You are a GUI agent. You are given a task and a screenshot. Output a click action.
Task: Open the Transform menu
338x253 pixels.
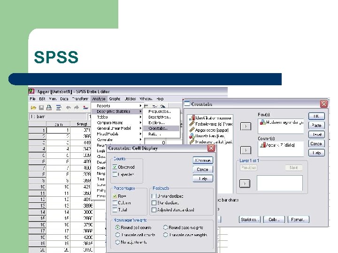pos(80,99)
